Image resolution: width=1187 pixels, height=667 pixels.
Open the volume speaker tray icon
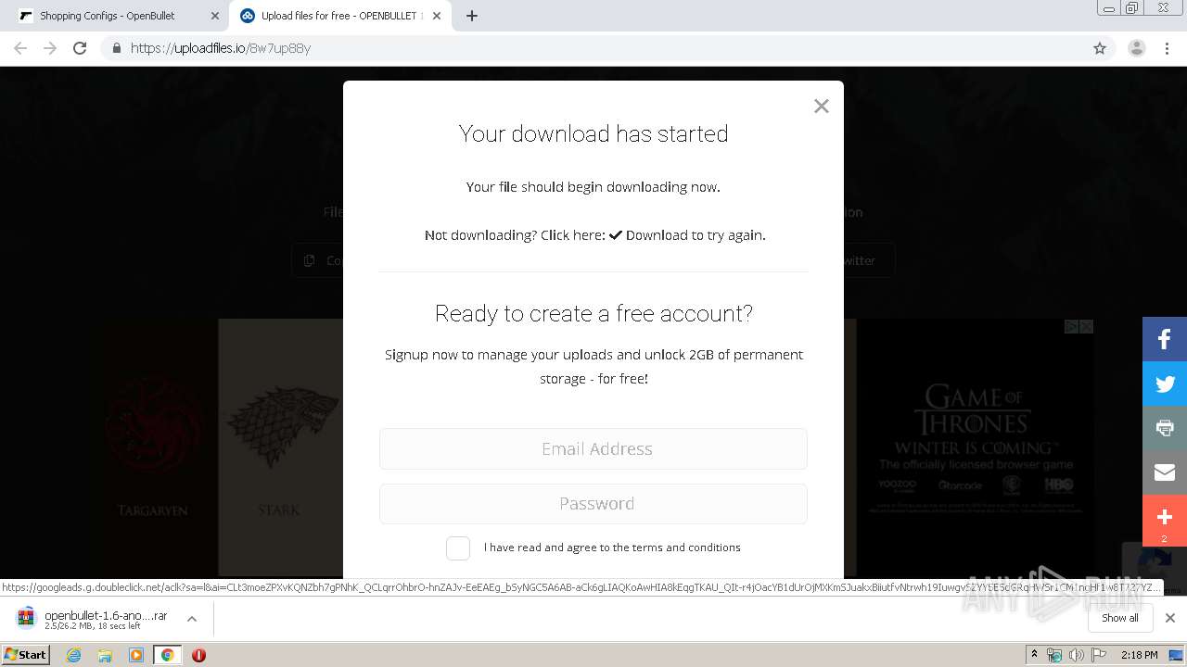point(1076,655)
